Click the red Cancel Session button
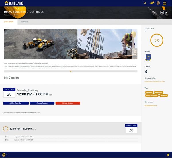Image resolution: width=172 pixels, height=158 pixels. [68, 103]
